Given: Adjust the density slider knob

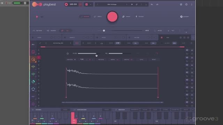Looking at the screenshot, I should coord(104,31).
